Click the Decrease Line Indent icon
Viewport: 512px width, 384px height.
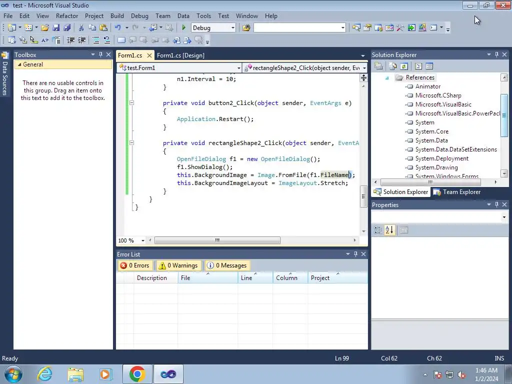click(x=70, y=40)
